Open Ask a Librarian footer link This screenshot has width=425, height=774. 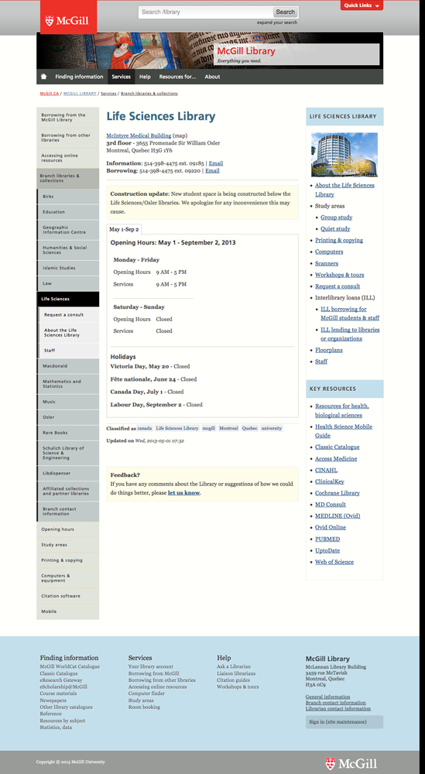[x=234, y=666]
